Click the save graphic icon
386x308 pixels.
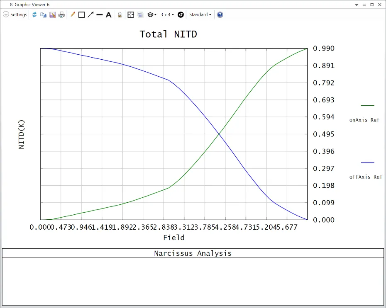[x=52, y=15]
